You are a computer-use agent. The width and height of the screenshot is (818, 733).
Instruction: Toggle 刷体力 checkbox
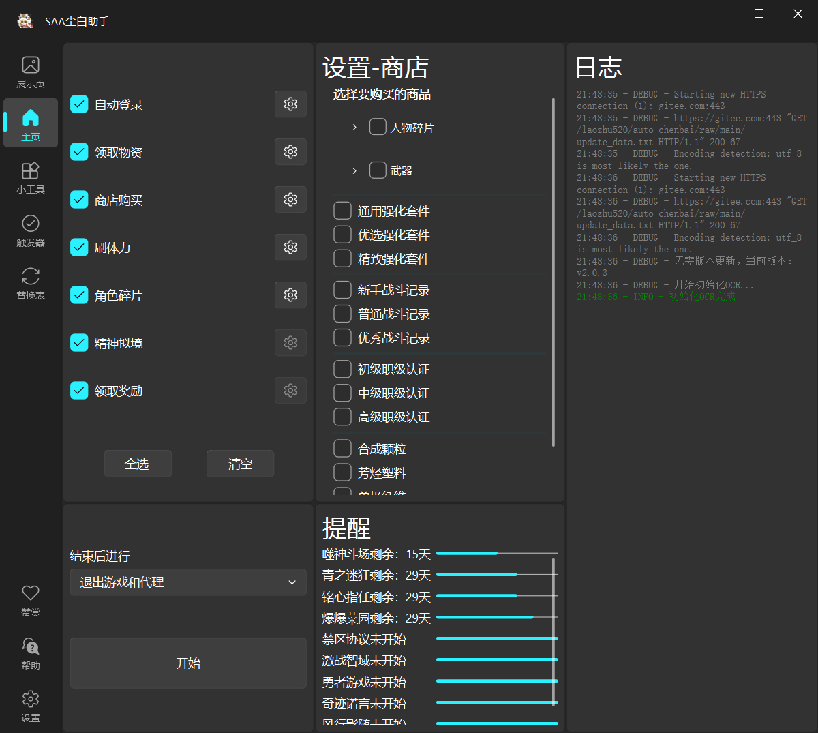click(79, 248)
